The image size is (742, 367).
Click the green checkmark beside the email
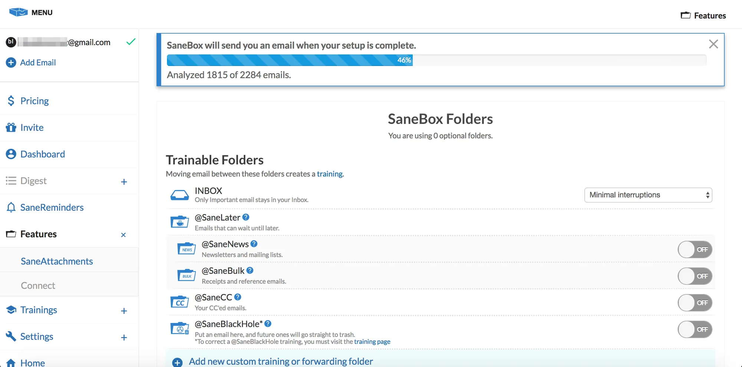(131, 41)
